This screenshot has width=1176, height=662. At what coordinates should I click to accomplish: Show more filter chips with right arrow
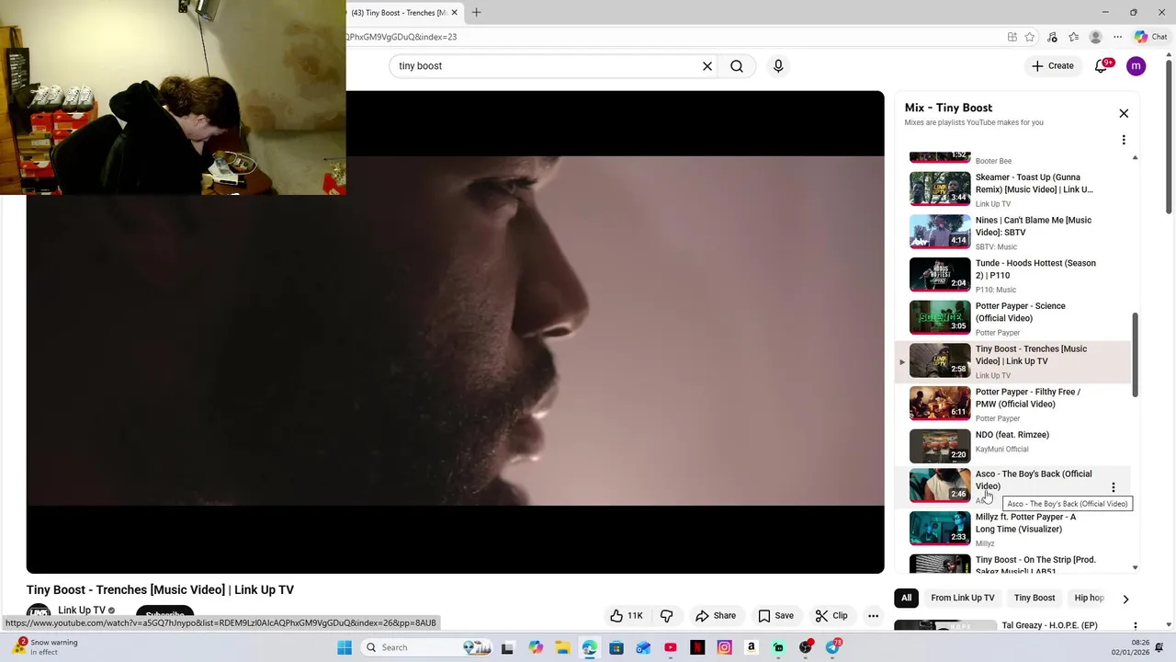[x=1125, y=599]
